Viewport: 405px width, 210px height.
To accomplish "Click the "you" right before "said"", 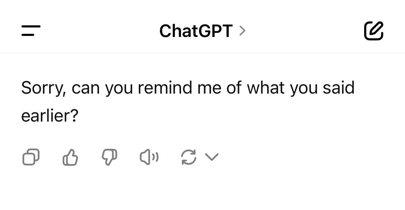I will (304, 88).
